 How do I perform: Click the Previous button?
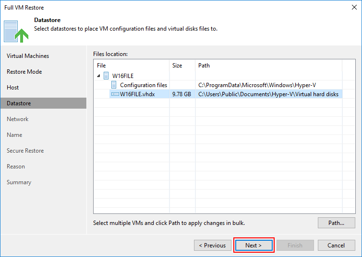click(x=213, y=246)
